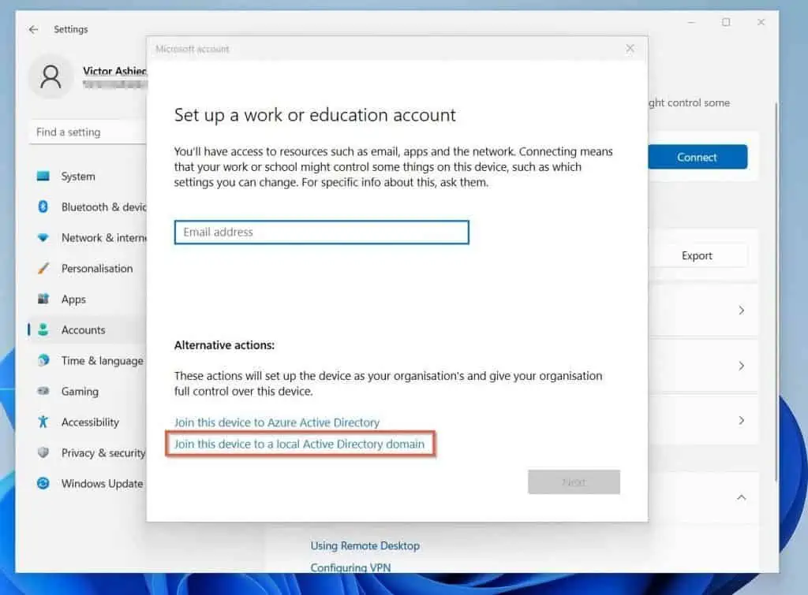Expand the lowest right-arrow chevron row

point(740,420)
